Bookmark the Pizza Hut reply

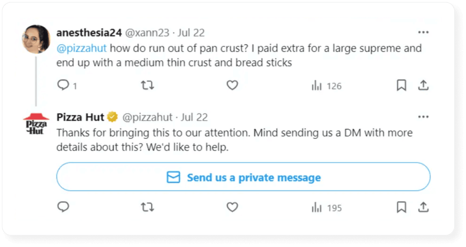coord(401,207)
